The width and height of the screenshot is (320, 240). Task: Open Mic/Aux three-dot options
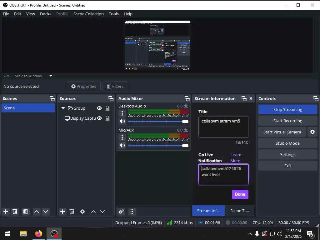point(122,137)
